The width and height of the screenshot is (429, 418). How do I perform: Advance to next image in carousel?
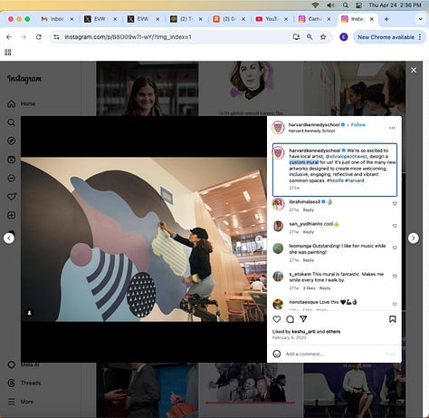click(259, 238)
